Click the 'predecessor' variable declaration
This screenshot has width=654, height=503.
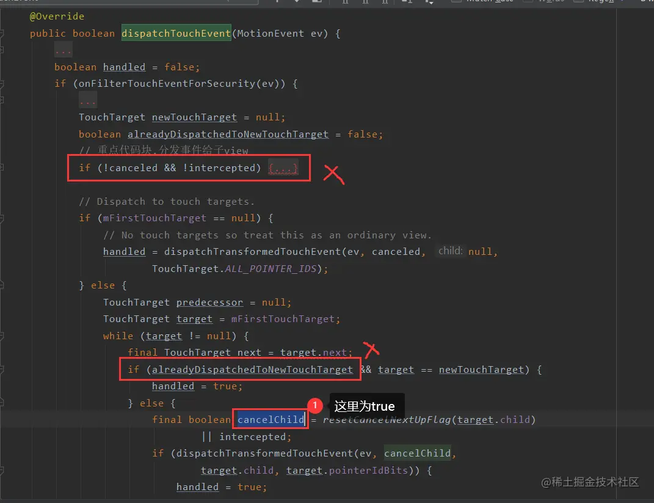point(209,302)
